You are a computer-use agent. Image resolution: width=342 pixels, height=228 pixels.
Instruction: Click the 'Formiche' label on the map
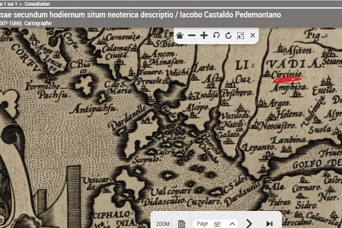tap(42, 86)
